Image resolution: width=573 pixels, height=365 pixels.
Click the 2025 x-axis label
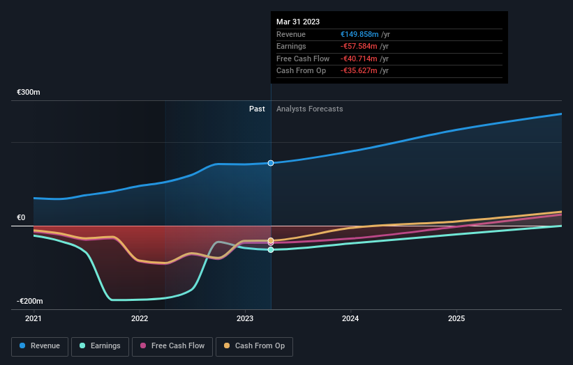[456, 319]
